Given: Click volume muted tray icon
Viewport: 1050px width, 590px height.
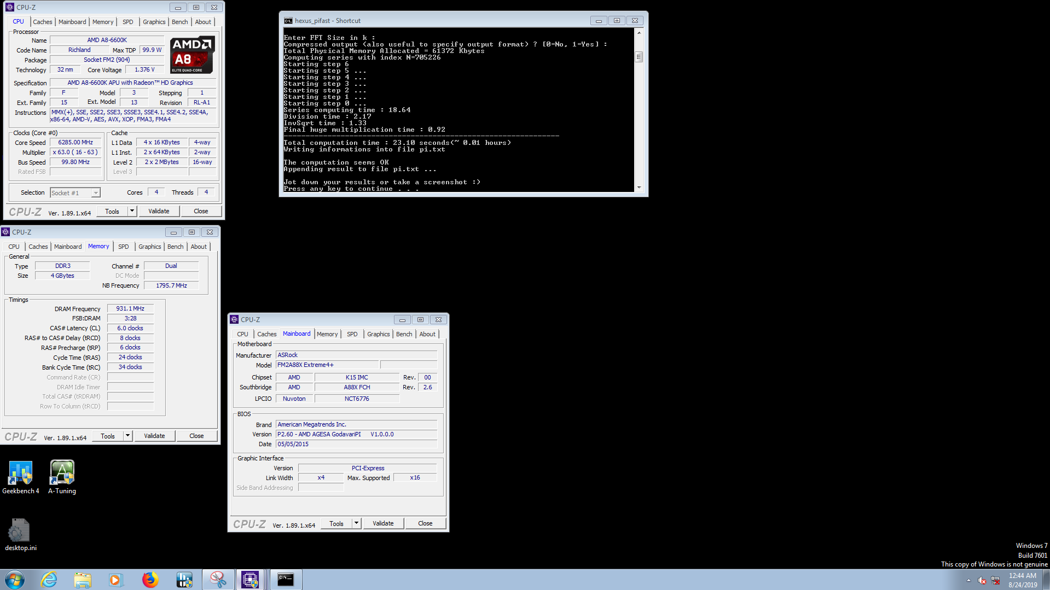Looking at the screenshot, I should pyautogui.click(x=982, y=580).
